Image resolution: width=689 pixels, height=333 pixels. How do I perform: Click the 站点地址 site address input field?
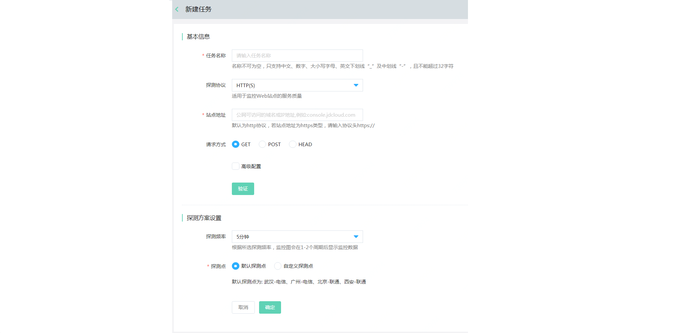coord(297,115)
